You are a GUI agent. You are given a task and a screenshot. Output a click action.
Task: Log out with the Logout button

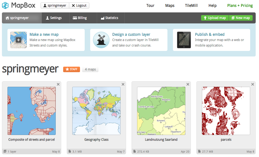[79, 6]
